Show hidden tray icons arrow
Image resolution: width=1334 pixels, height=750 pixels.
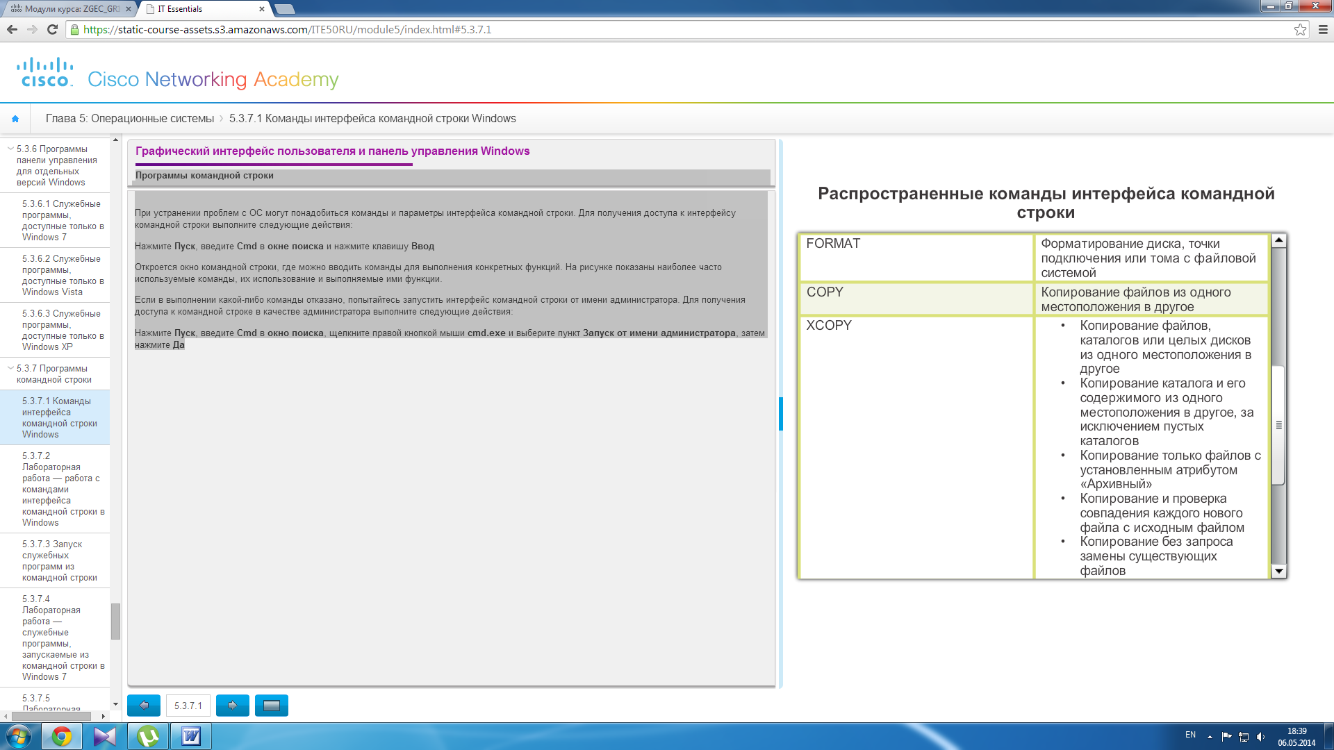1210,737
